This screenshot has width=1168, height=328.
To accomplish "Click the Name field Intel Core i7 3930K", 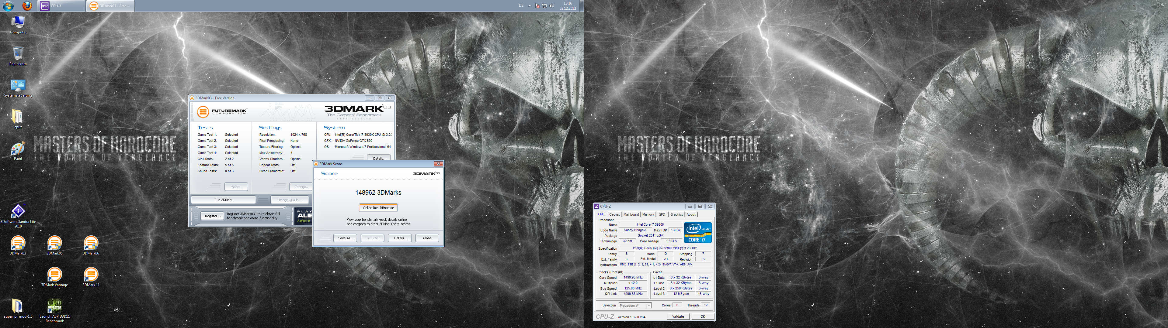I will point(650,225).
